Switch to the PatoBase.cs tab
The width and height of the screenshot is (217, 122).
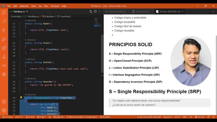tap(19, 12)
